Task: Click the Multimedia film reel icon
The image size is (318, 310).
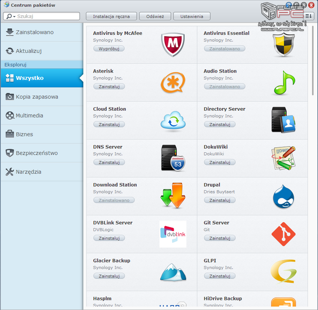Action: tap(10, 116)
